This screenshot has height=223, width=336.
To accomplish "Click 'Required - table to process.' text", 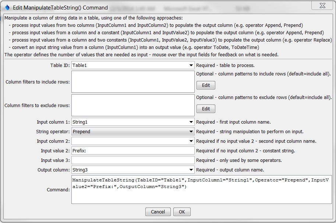I will pos(226,66).
